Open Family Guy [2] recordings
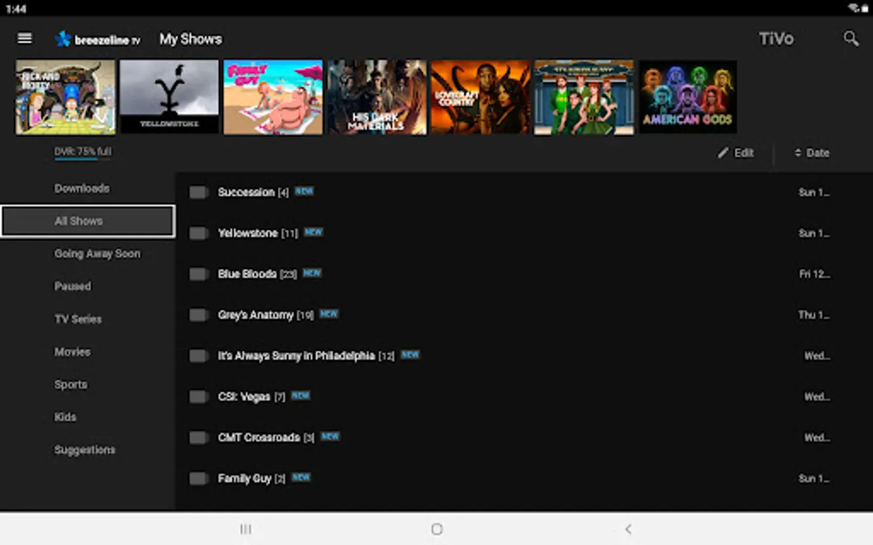This screenshot has height=545, width=873. tap(252, 478)
